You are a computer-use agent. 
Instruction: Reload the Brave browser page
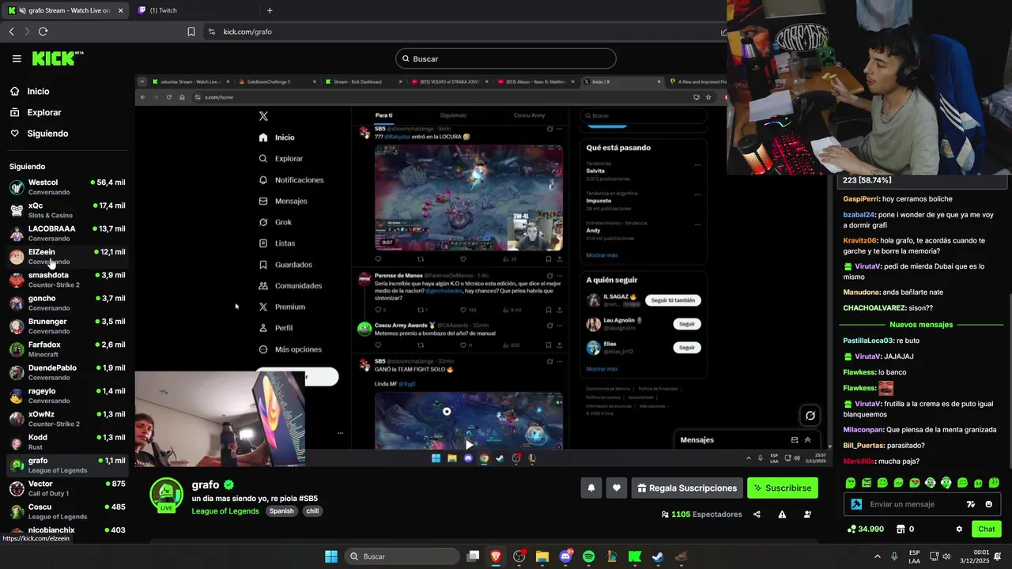coord(43,32)
